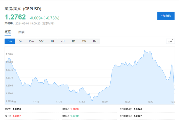
Task: Select the 1M monthly interval
Action: pos(94,41)
